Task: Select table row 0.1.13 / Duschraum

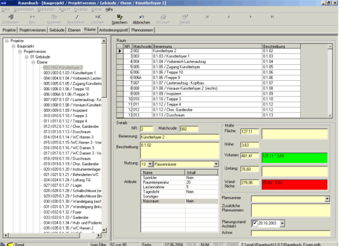Action: point(208,115)
